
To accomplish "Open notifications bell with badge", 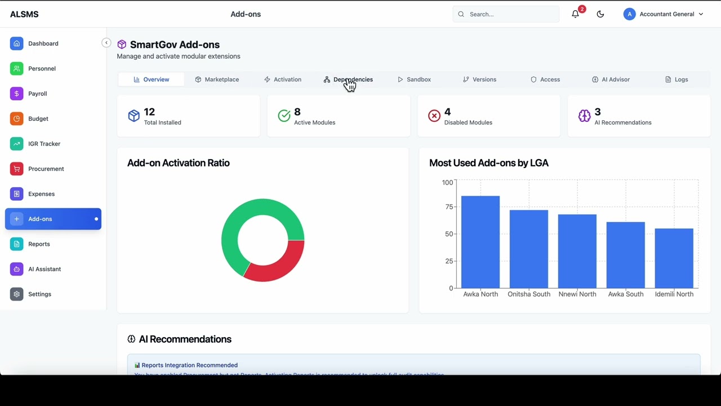I will tap(576, 14).
